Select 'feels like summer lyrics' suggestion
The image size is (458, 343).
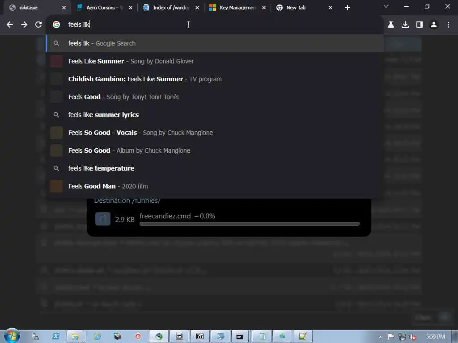tap(215, 115)
